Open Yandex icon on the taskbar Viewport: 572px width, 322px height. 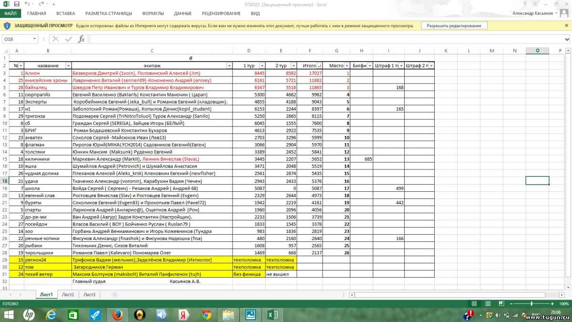click(184, 315)
